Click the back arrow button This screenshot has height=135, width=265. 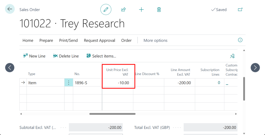[x=10, y=9]
